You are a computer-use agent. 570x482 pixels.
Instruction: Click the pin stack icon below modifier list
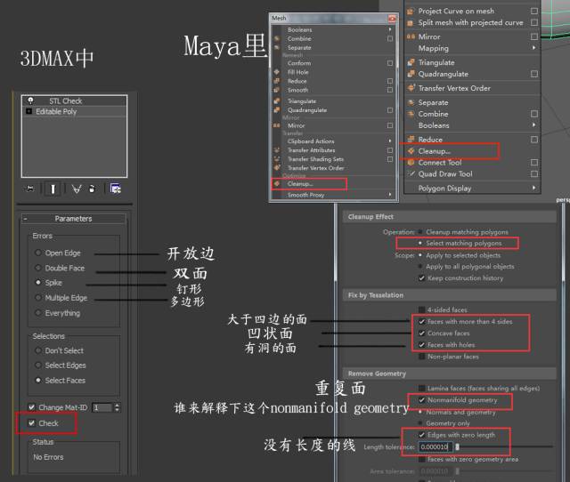29,189
